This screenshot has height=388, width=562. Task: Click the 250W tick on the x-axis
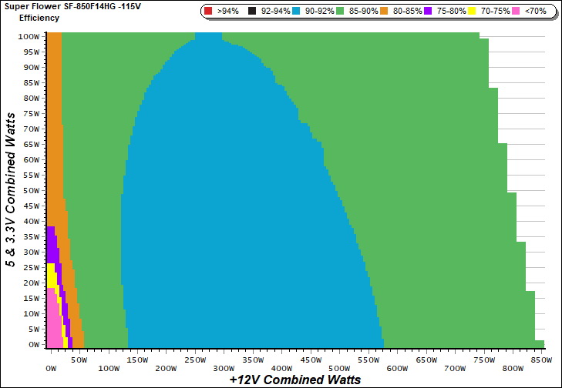tap(196, 360)
